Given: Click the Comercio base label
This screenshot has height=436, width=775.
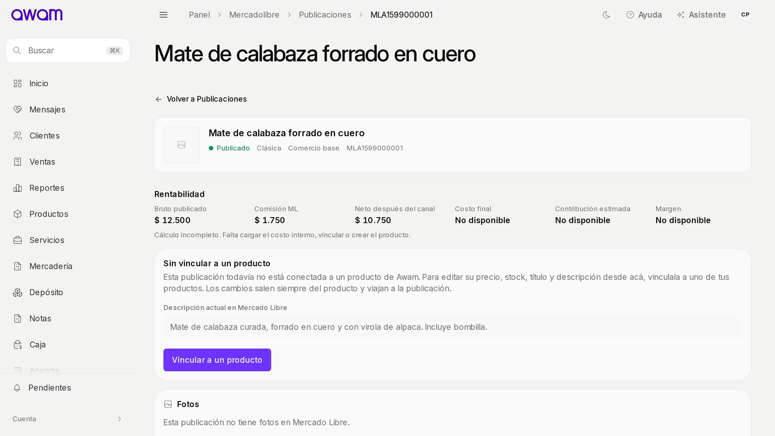Looking at the screenshot, I should coord(313,148).
